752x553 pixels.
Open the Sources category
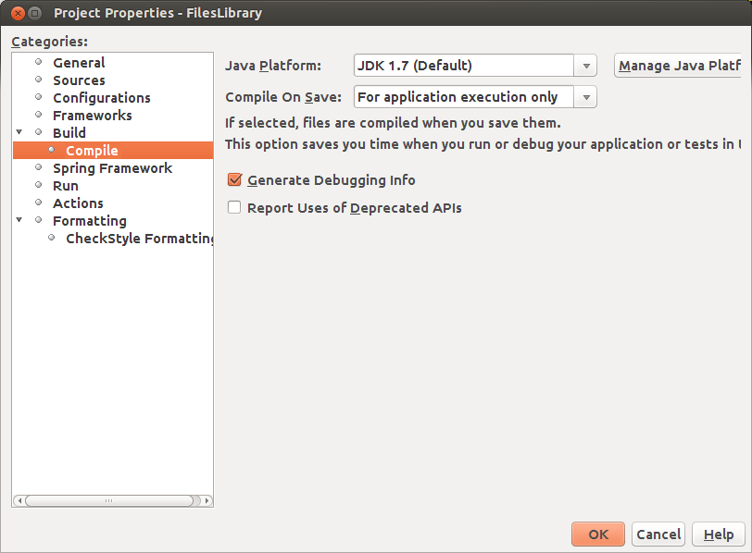pyautogui.click(x=79, y=80)
